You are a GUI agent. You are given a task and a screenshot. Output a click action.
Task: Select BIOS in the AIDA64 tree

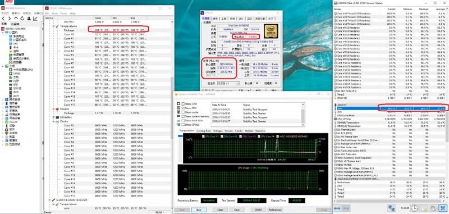click(16, 92)
